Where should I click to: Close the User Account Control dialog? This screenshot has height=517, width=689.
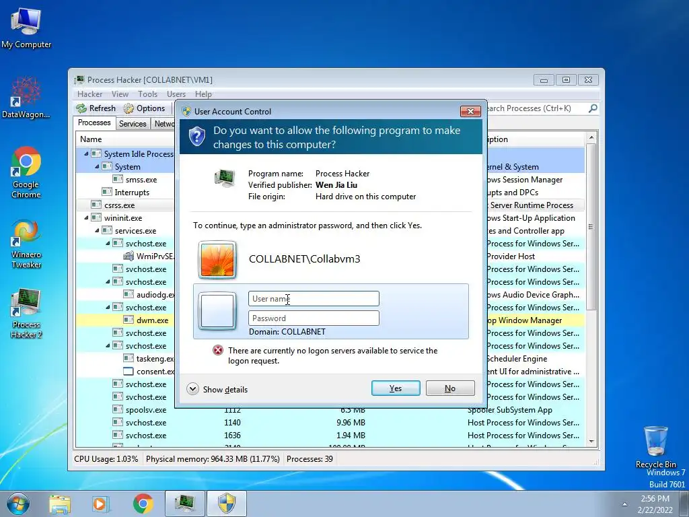pyautogui.click(x=470, y=111)
